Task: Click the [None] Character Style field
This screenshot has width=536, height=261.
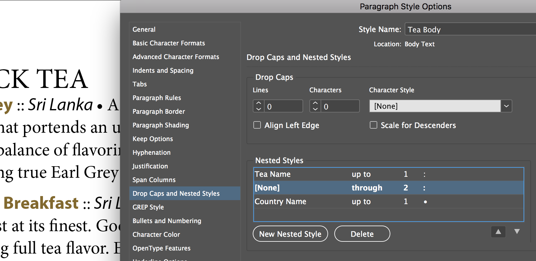Action: [x=435, y=106]
